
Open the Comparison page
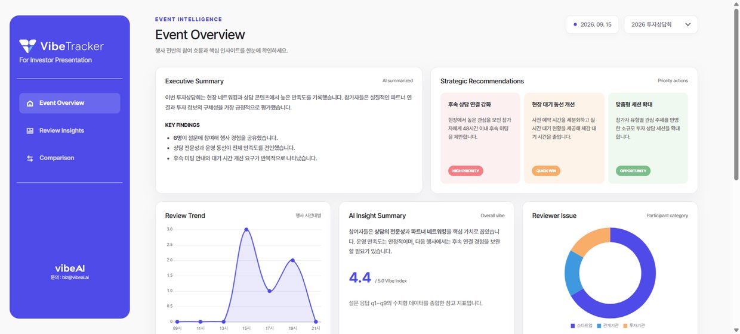[x=69, y=158]
